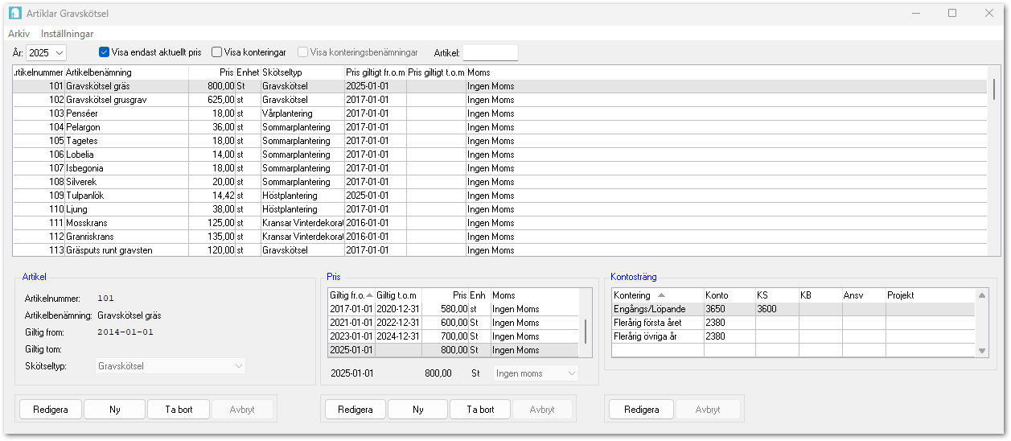Maximize the Artiklar Gravskötsel window
The width and height of the screenshot is (1011, 441).
coord(952,13)
